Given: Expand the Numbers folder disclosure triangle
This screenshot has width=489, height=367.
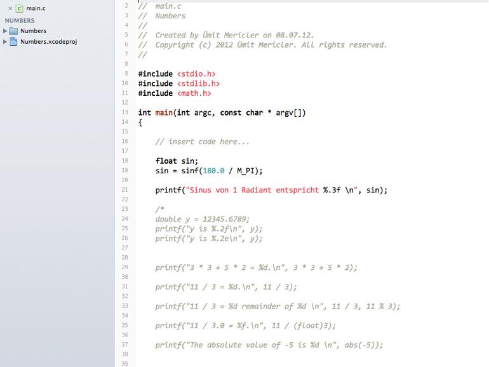Looking at the screenshot, I should coord(4,31).
